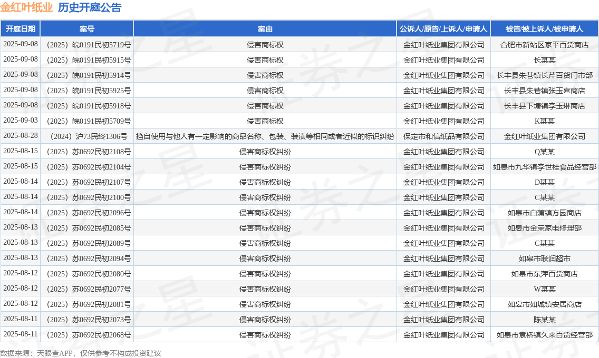Click defendant K某某
Image resolution: width=599 pixels, height=358 pixels.
pyautogui.click(x=544, y=121)
